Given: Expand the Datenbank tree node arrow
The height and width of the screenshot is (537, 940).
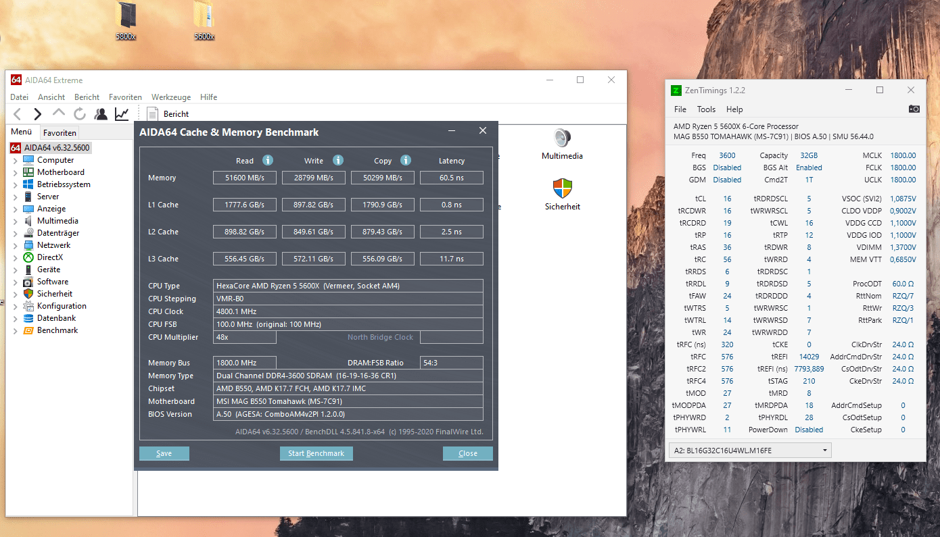Looking at the screenshot, I should coord(16,318).
